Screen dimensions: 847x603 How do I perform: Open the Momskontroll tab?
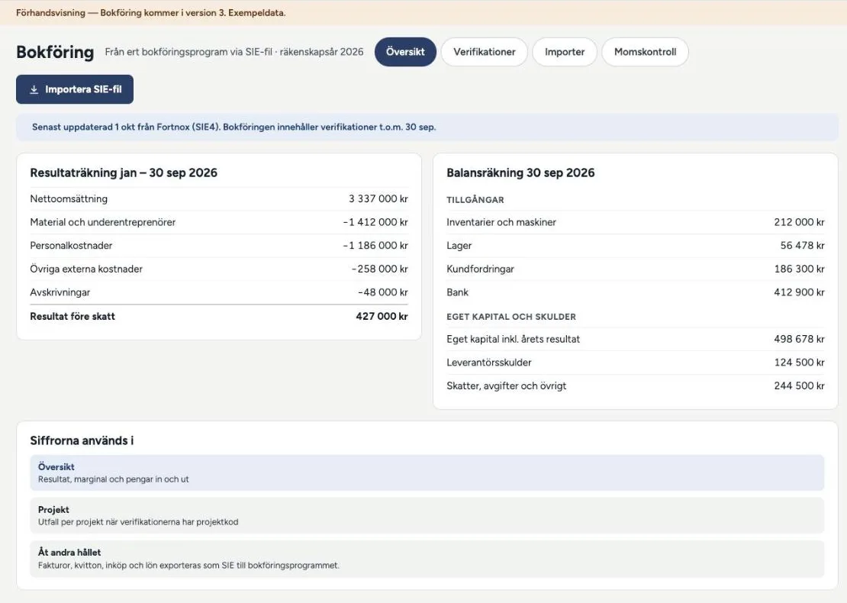pos(645,52)
